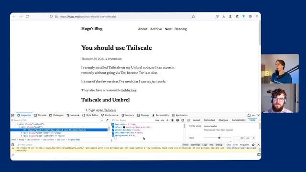The width and height of the screenshot is (306, 172).
Task: Activate the element picker in DevTools
Action: 13,115
